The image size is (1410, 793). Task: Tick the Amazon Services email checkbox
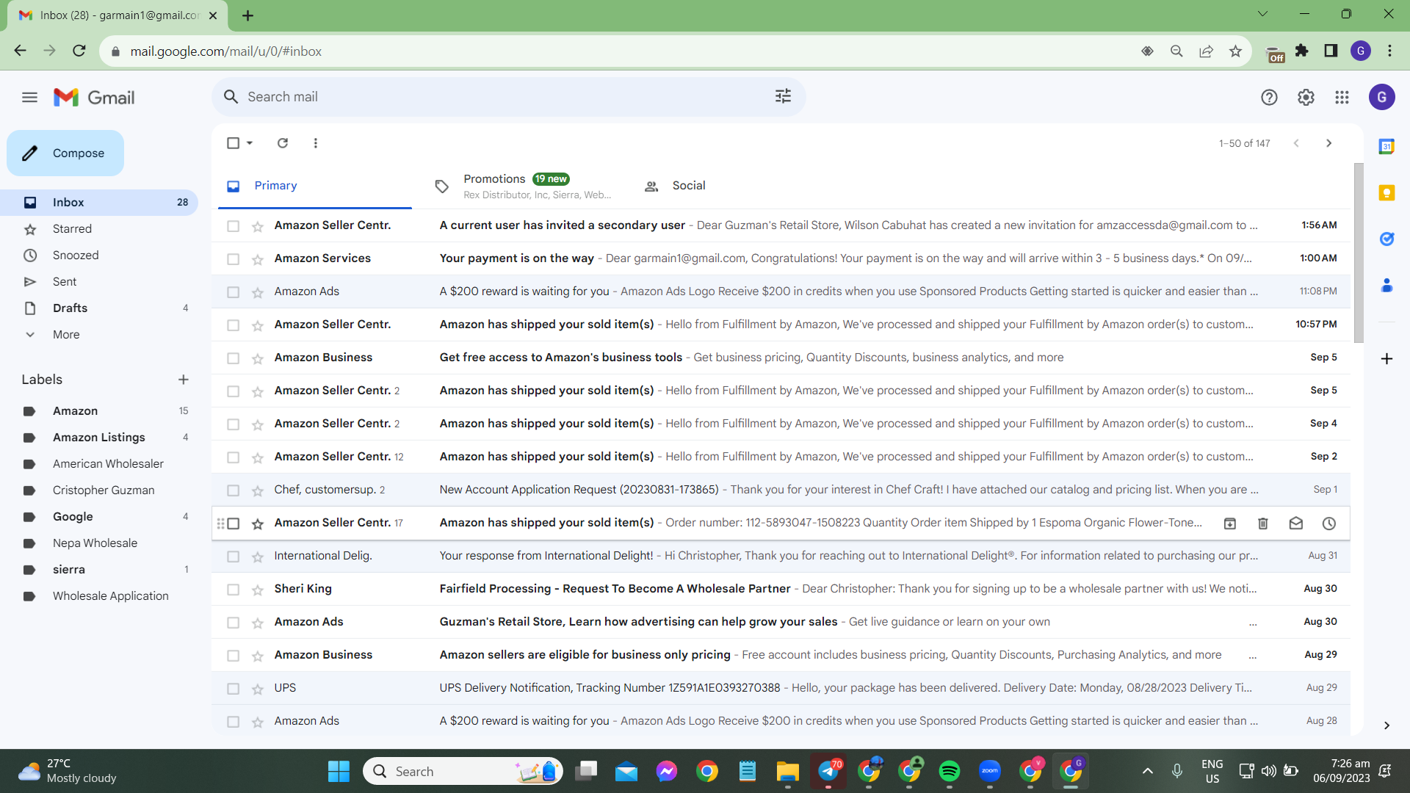coord(233,259)
